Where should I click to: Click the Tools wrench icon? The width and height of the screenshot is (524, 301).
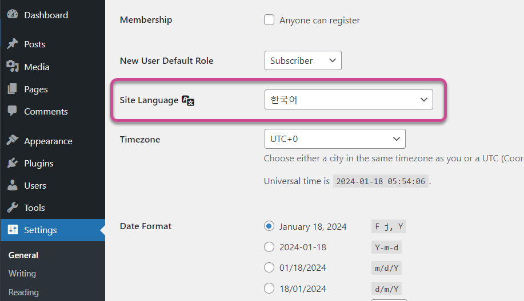[x=13, y=208]
